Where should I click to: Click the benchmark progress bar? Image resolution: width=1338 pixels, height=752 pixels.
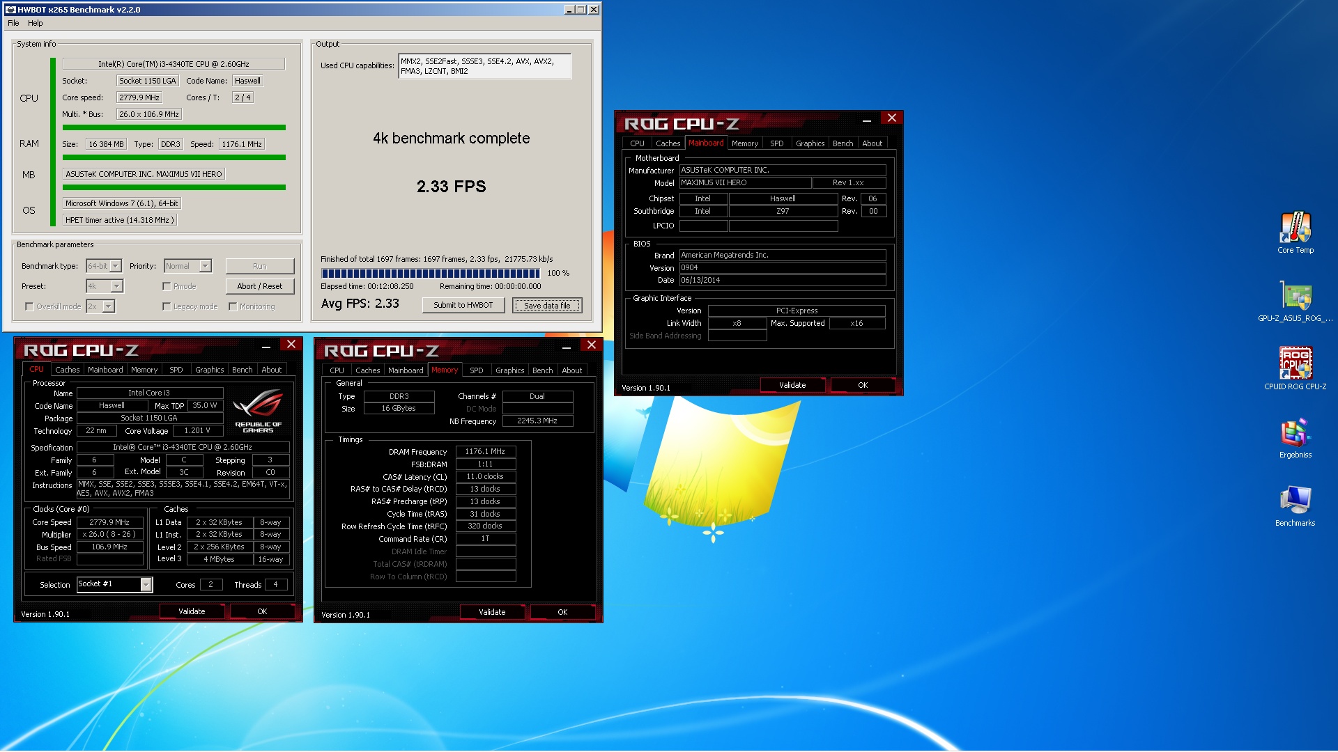coord(430,273)
